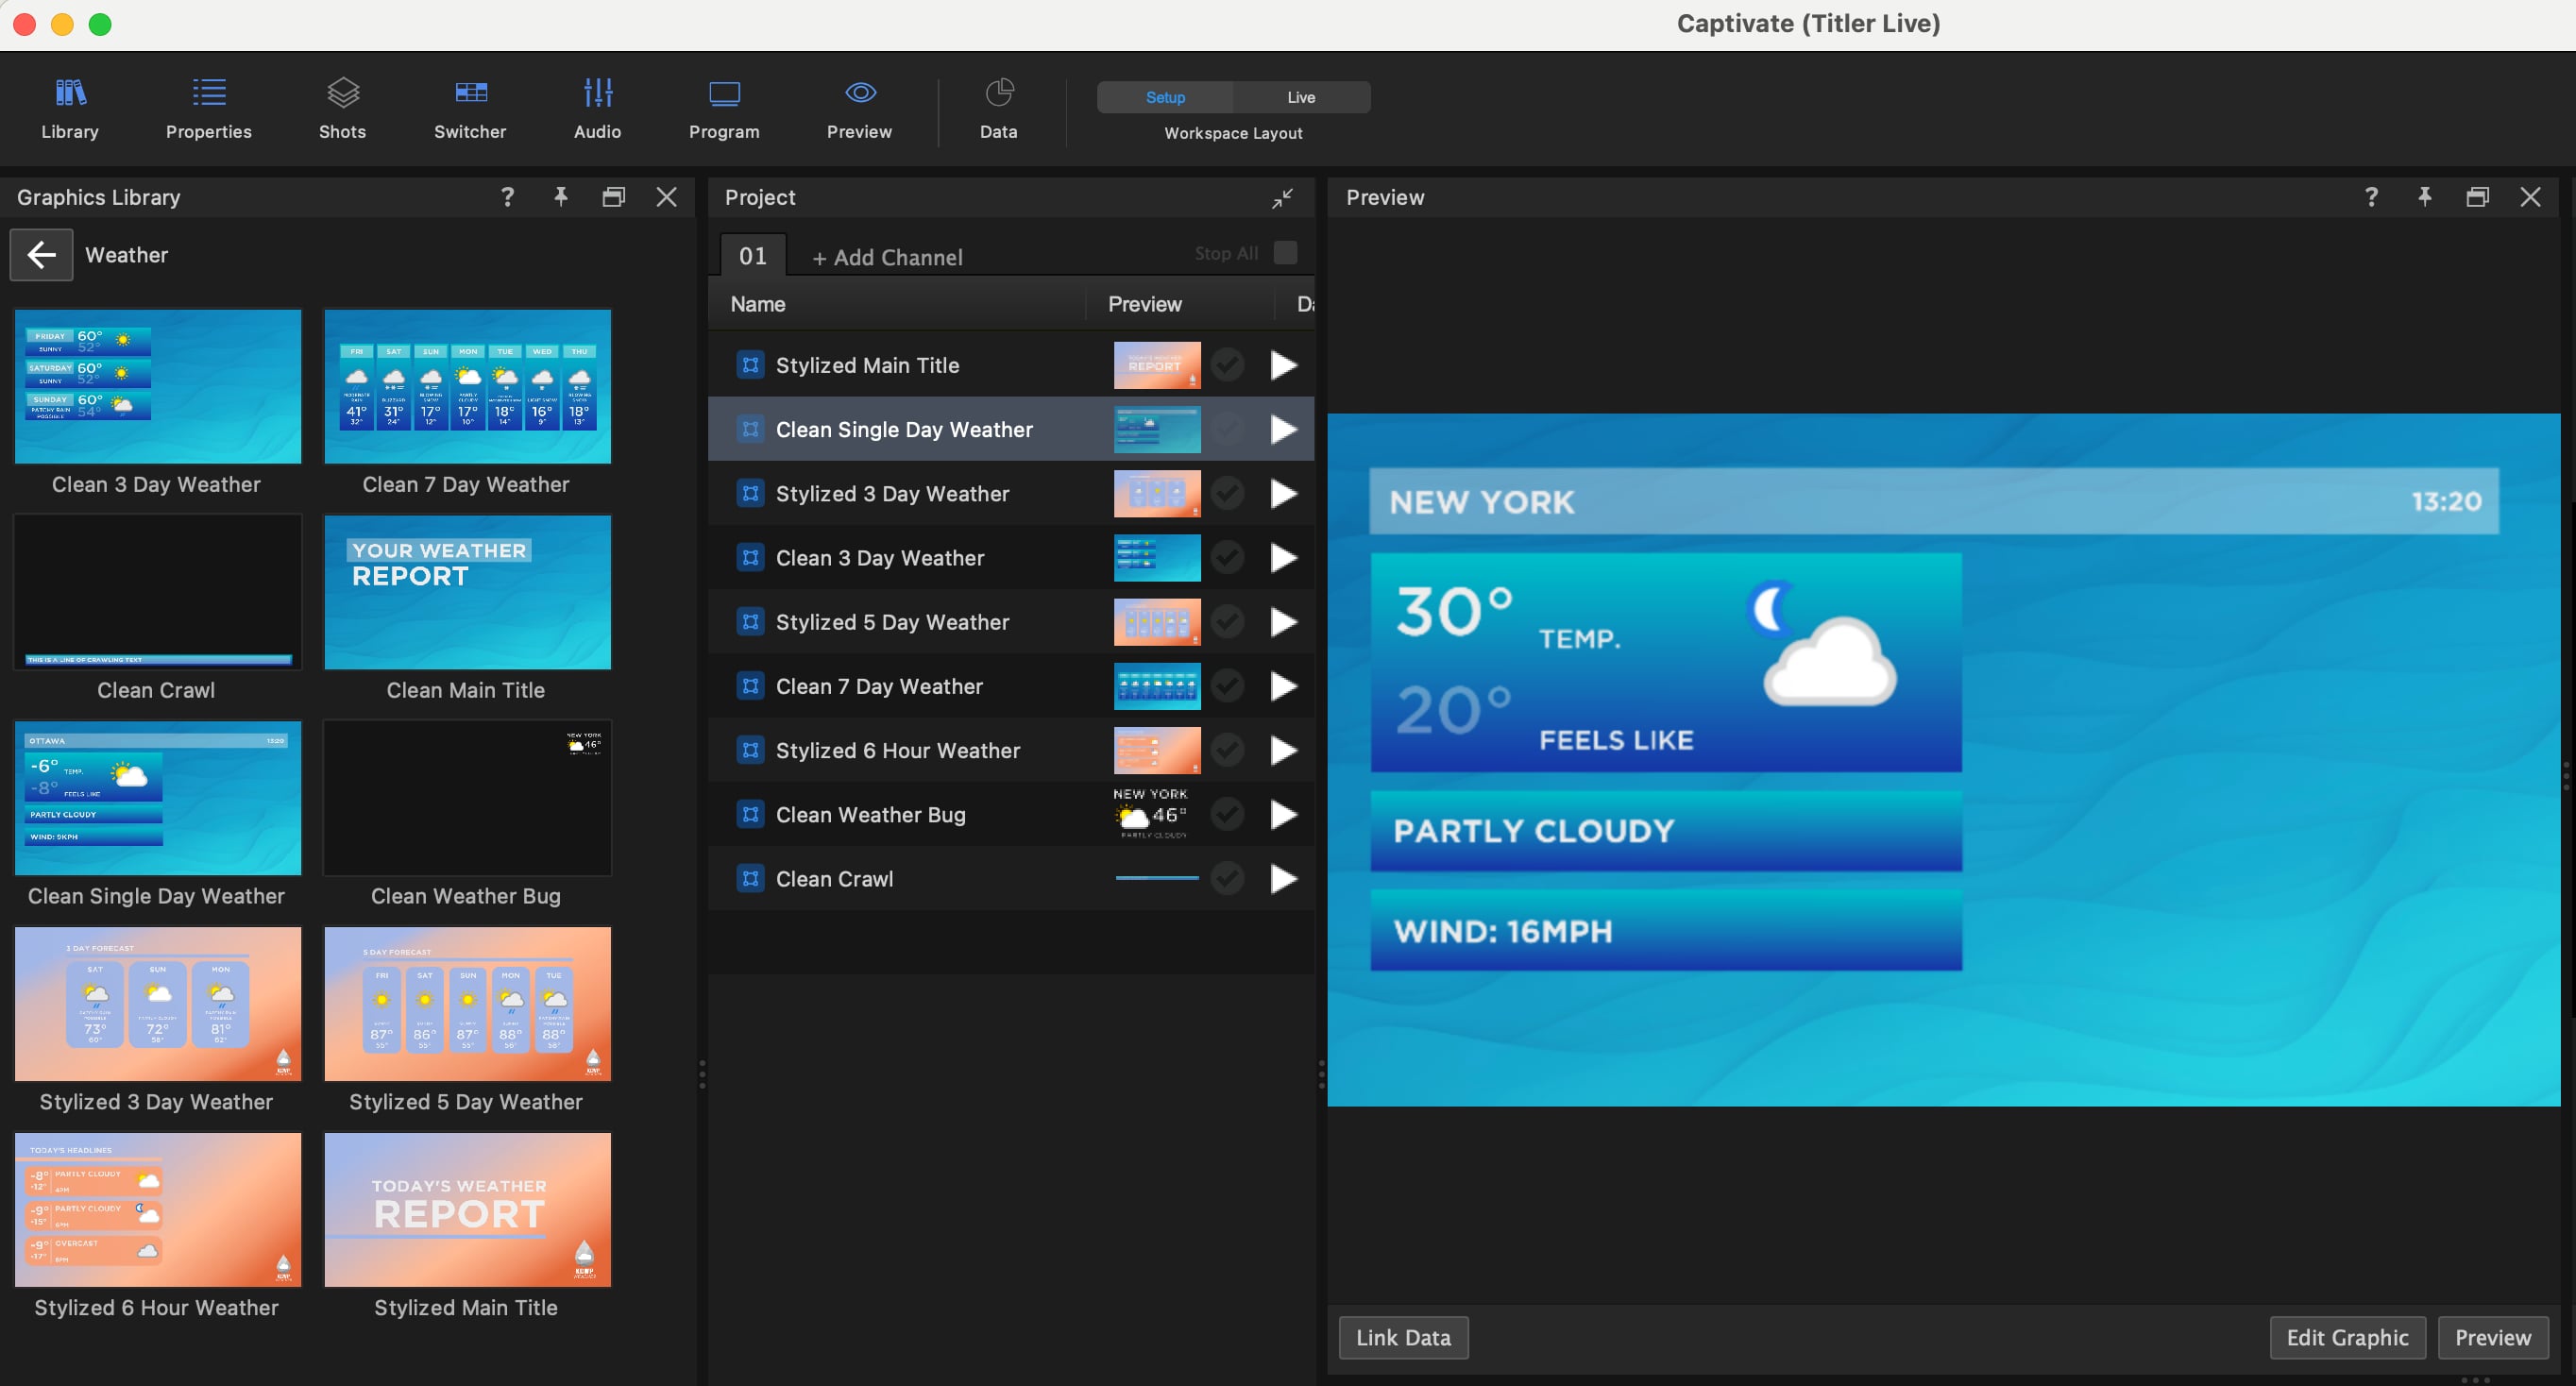Select channel 01 tab
This screenshot has height=1386, width=2576.
[x=753, y=256]
